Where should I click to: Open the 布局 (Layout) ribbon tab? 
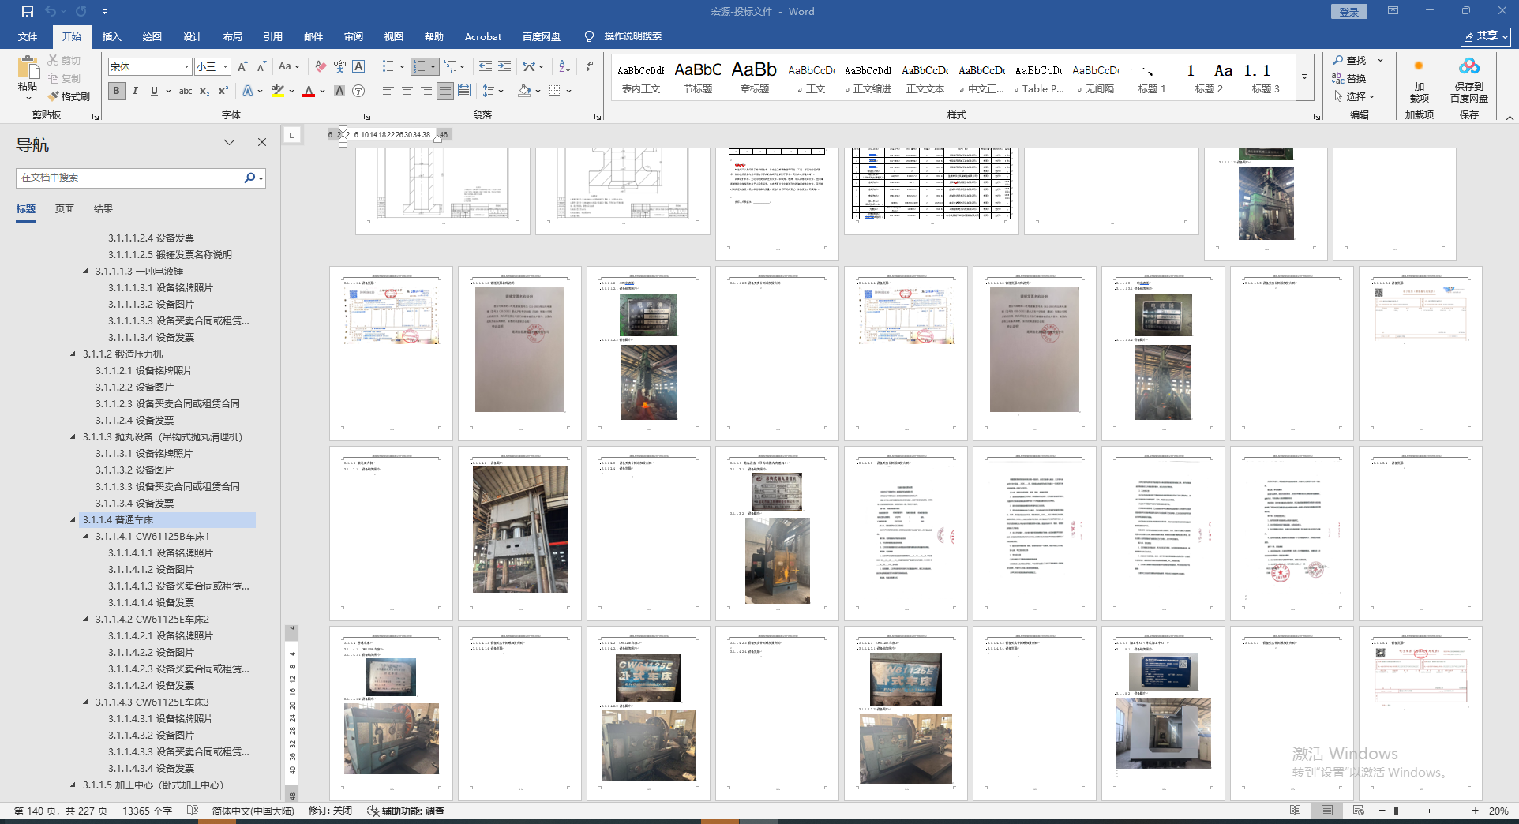click(x=233, y=37)
